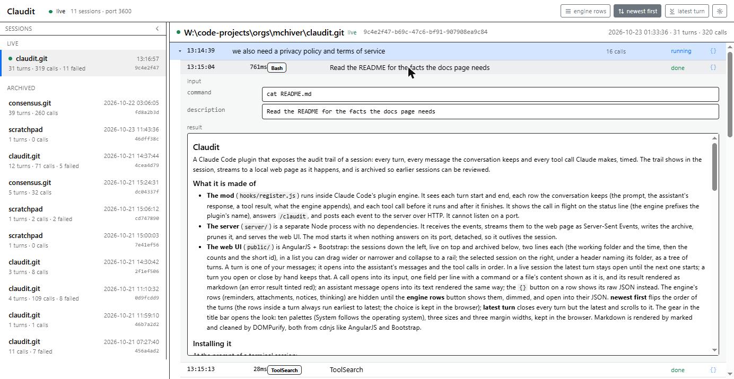Click the 'What it is made of' heading
The image size is (734, 379).
pos(224,183)
